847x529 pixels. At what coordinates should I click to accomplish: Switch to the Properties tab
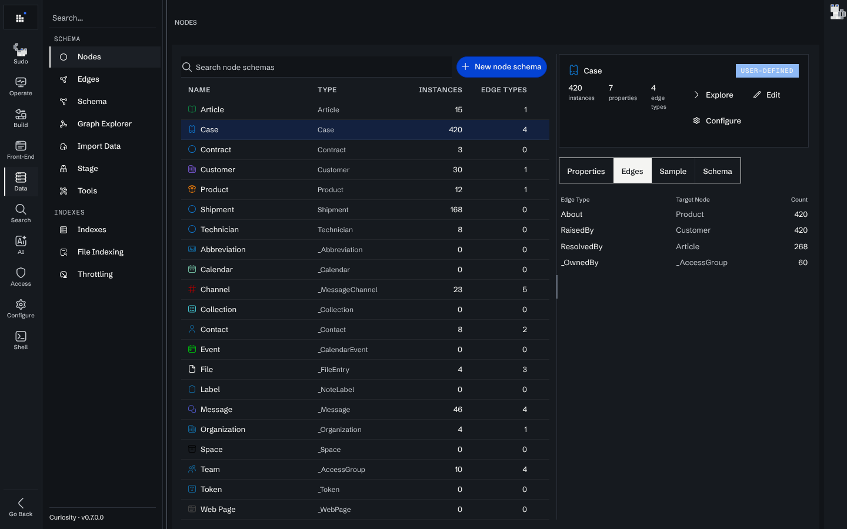coord(586,171)
